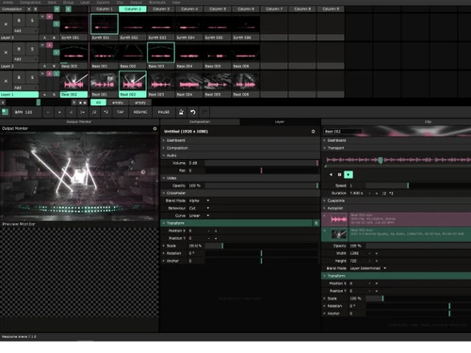Assign Layer 2 to crossfader A (pink)
Viewport: 471px width, 353px height.
[x=49, y=45]
